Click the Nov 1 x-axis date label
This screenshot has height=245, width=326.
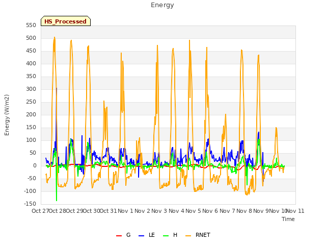click(125, 211)
